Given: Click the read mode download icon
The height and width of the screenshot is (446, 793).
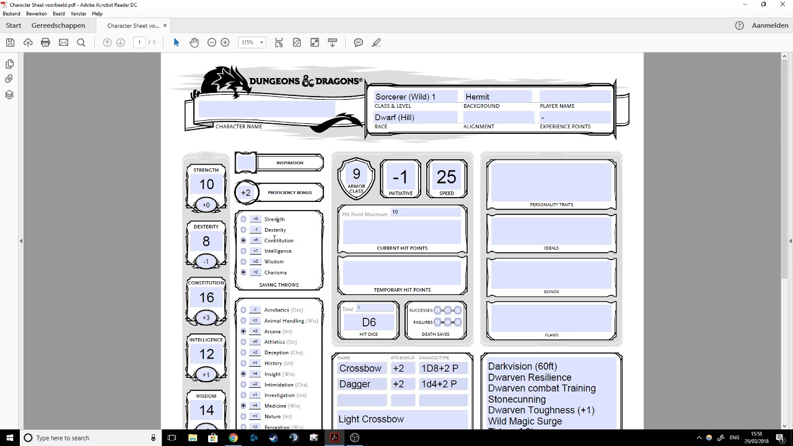Looking at the screenshot, I should click(333, 42).
